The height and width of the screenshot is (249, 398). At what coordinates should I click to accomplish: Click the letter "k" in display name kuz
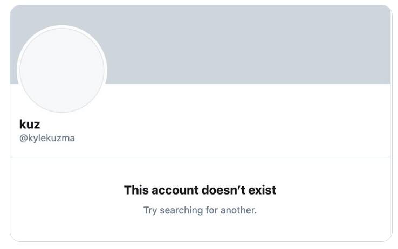(23, 125)
